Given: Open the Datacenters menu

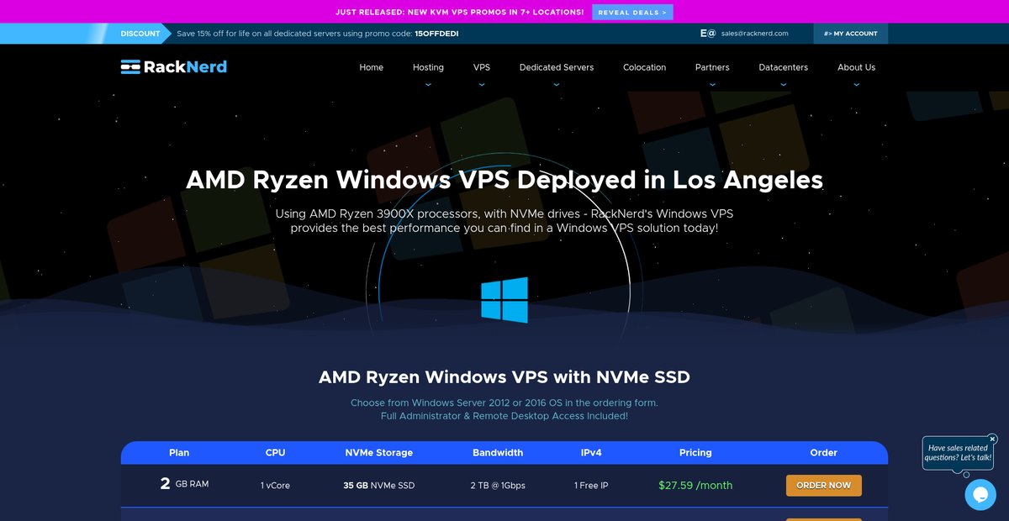Looking at the screenshot, I should pyautogui.click(x=784, y=67).
